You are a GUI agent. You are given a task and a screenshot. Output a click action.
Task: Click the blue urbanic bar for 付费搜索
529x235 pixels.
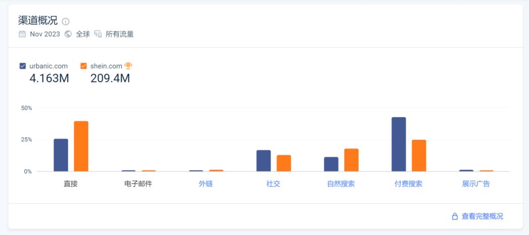click(x=399, y=144)
